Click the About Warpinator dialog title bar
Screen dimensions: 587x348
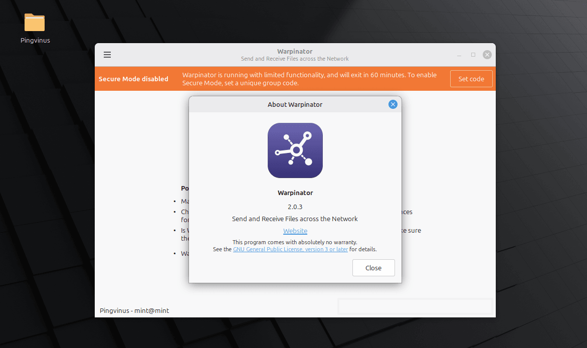click(295, 104)
